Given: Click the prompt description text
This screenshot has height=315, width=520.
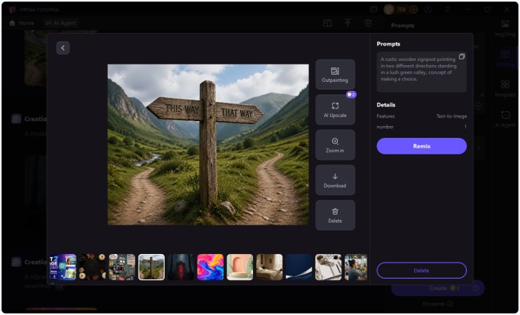Looking at the screenshot, I should [x=418, y=69].
